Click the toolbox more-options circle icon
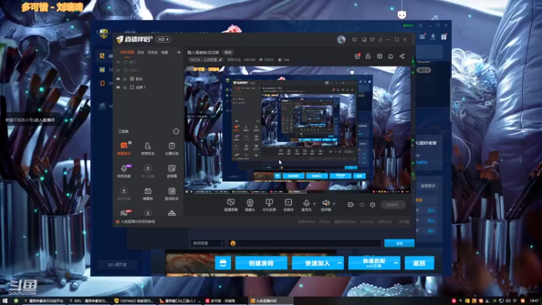Screen dimensions: 542x305 point(176,131)
